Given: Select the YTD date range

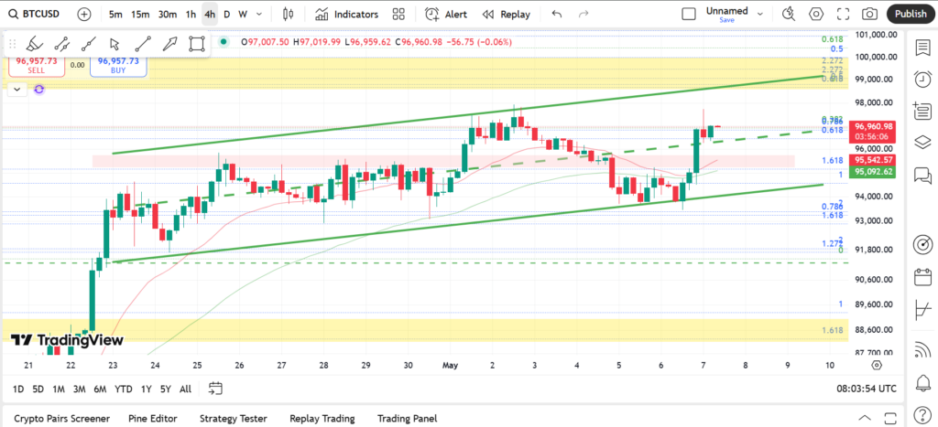Looking at the screenshot, I should [124, 389].
